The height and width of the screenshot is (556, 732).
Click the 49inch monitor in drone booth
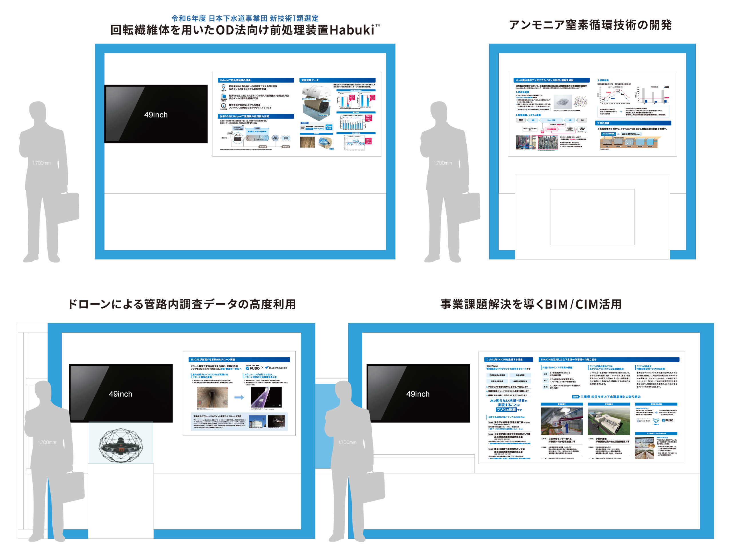(121, 393)
